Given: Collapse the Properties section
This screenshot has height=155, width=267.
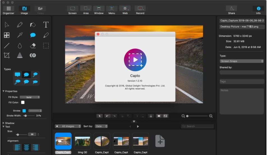Looking at the screenshot, I should (3, 91).
